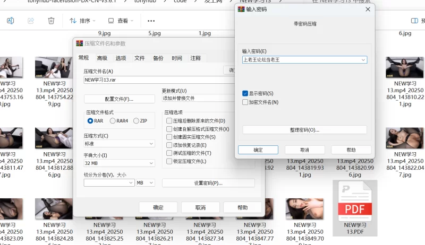425x245 pixels.
Task: Click the Rename icon in Explorer toolbar
Action: click(x=10, y=21)
